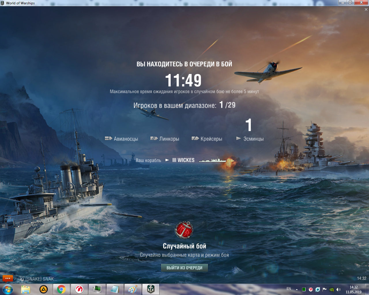Click the taskbar clock 14:32 11.05.2019
Image resolution: width=369 pixels, height=295 pixels.
tap(353, 290)
